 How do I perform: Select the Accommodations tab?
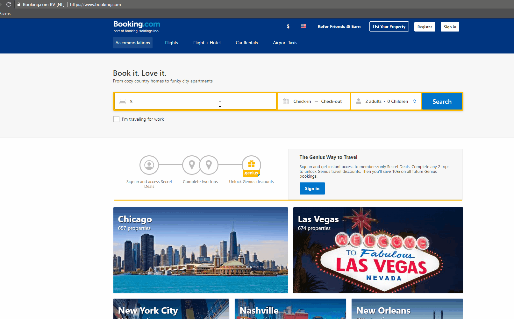click(133, 43)
